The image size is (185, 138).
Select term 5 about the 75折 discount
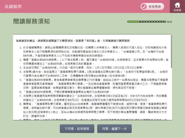tap(92, 84)
